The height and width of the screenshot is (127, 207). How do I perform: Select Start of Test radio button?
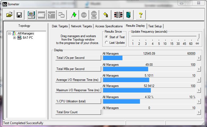(106, 37)
